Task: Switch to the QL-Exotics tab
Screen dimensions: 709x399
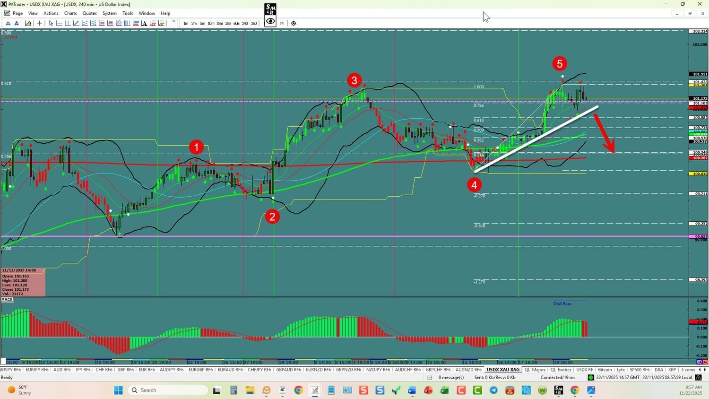Action: (x=561, y=370)
